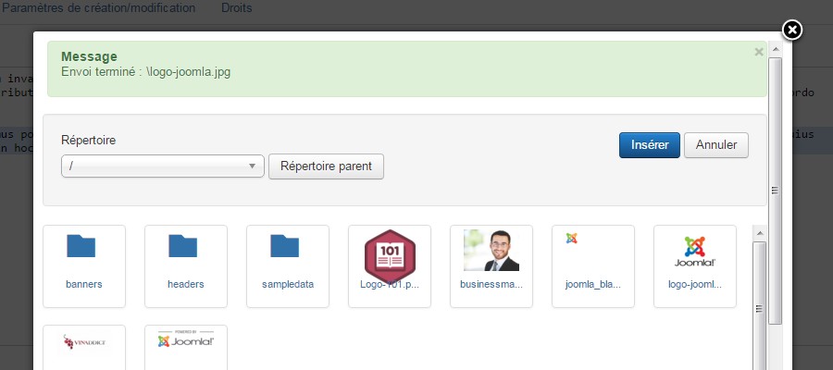The height and width of the screenshot is (370, 833).
Task: Open the sampledata folder icon
Action: 285,246
